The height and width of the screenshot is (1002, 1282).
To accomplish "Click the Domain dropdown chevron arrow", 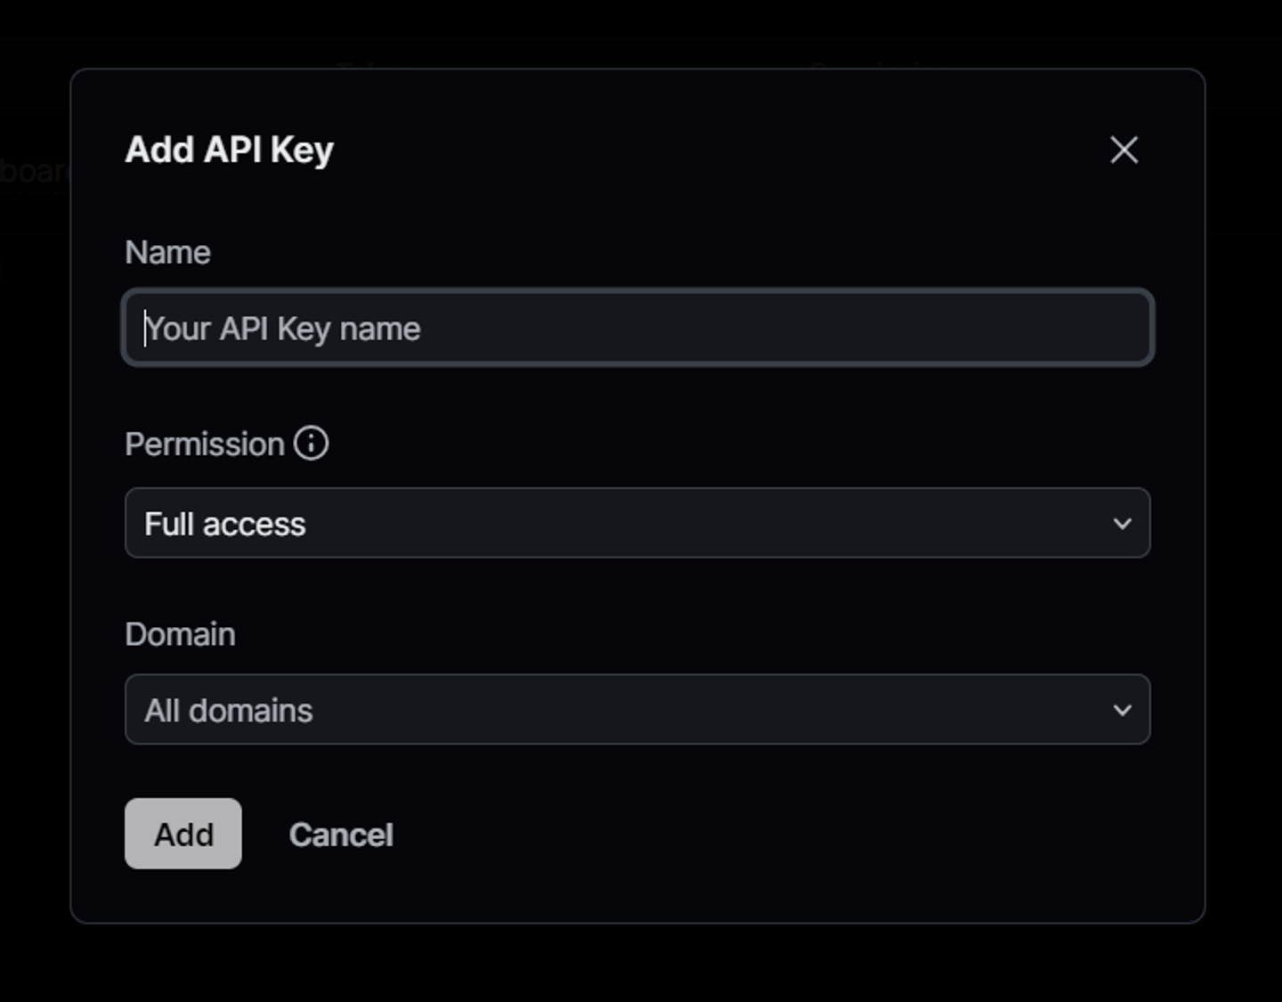I will coord(1122,710).
